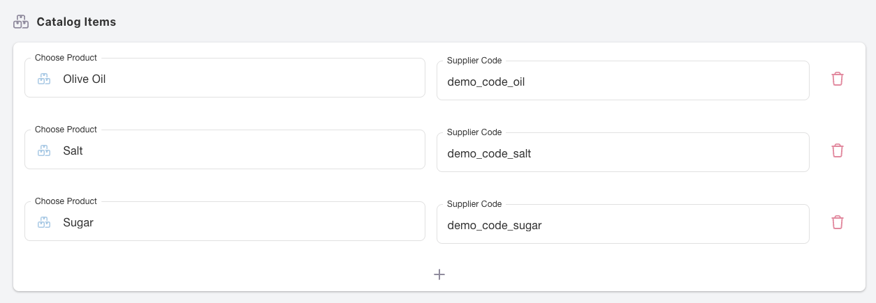
Task: Add a new catalog item with plus
Action: 439,274
